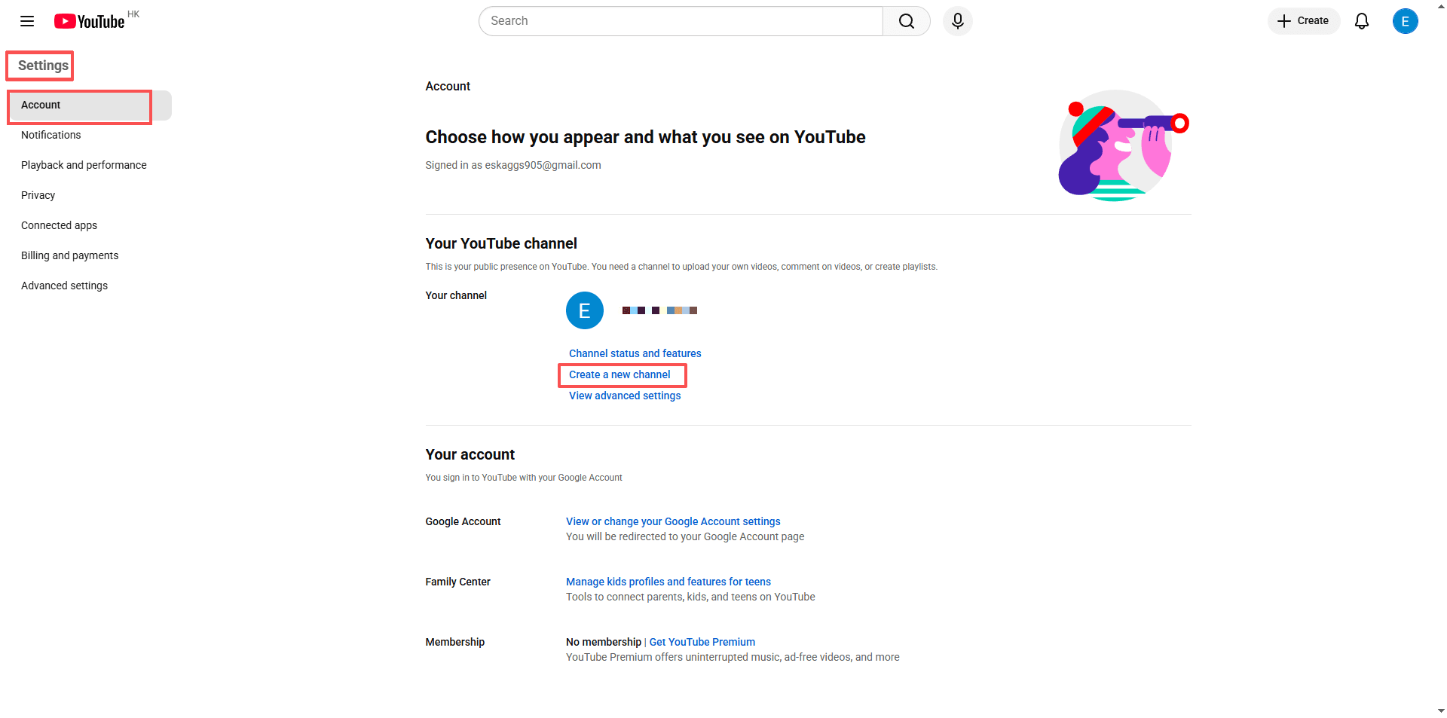Click the page scrollbar down arrow
The height and width of the screenshot is (718, 1447).
tap(1441, 710)
